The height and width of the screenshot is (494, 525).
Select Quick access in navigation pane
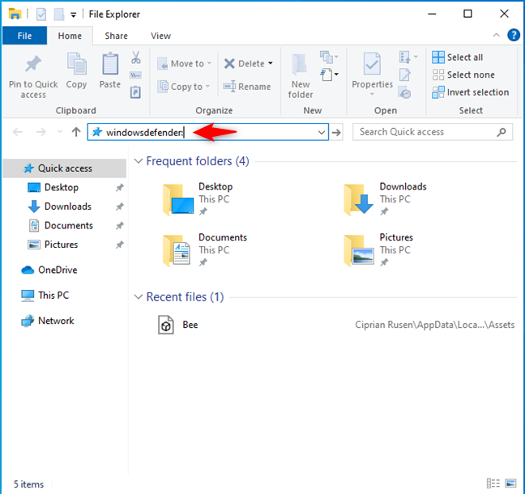65,168
